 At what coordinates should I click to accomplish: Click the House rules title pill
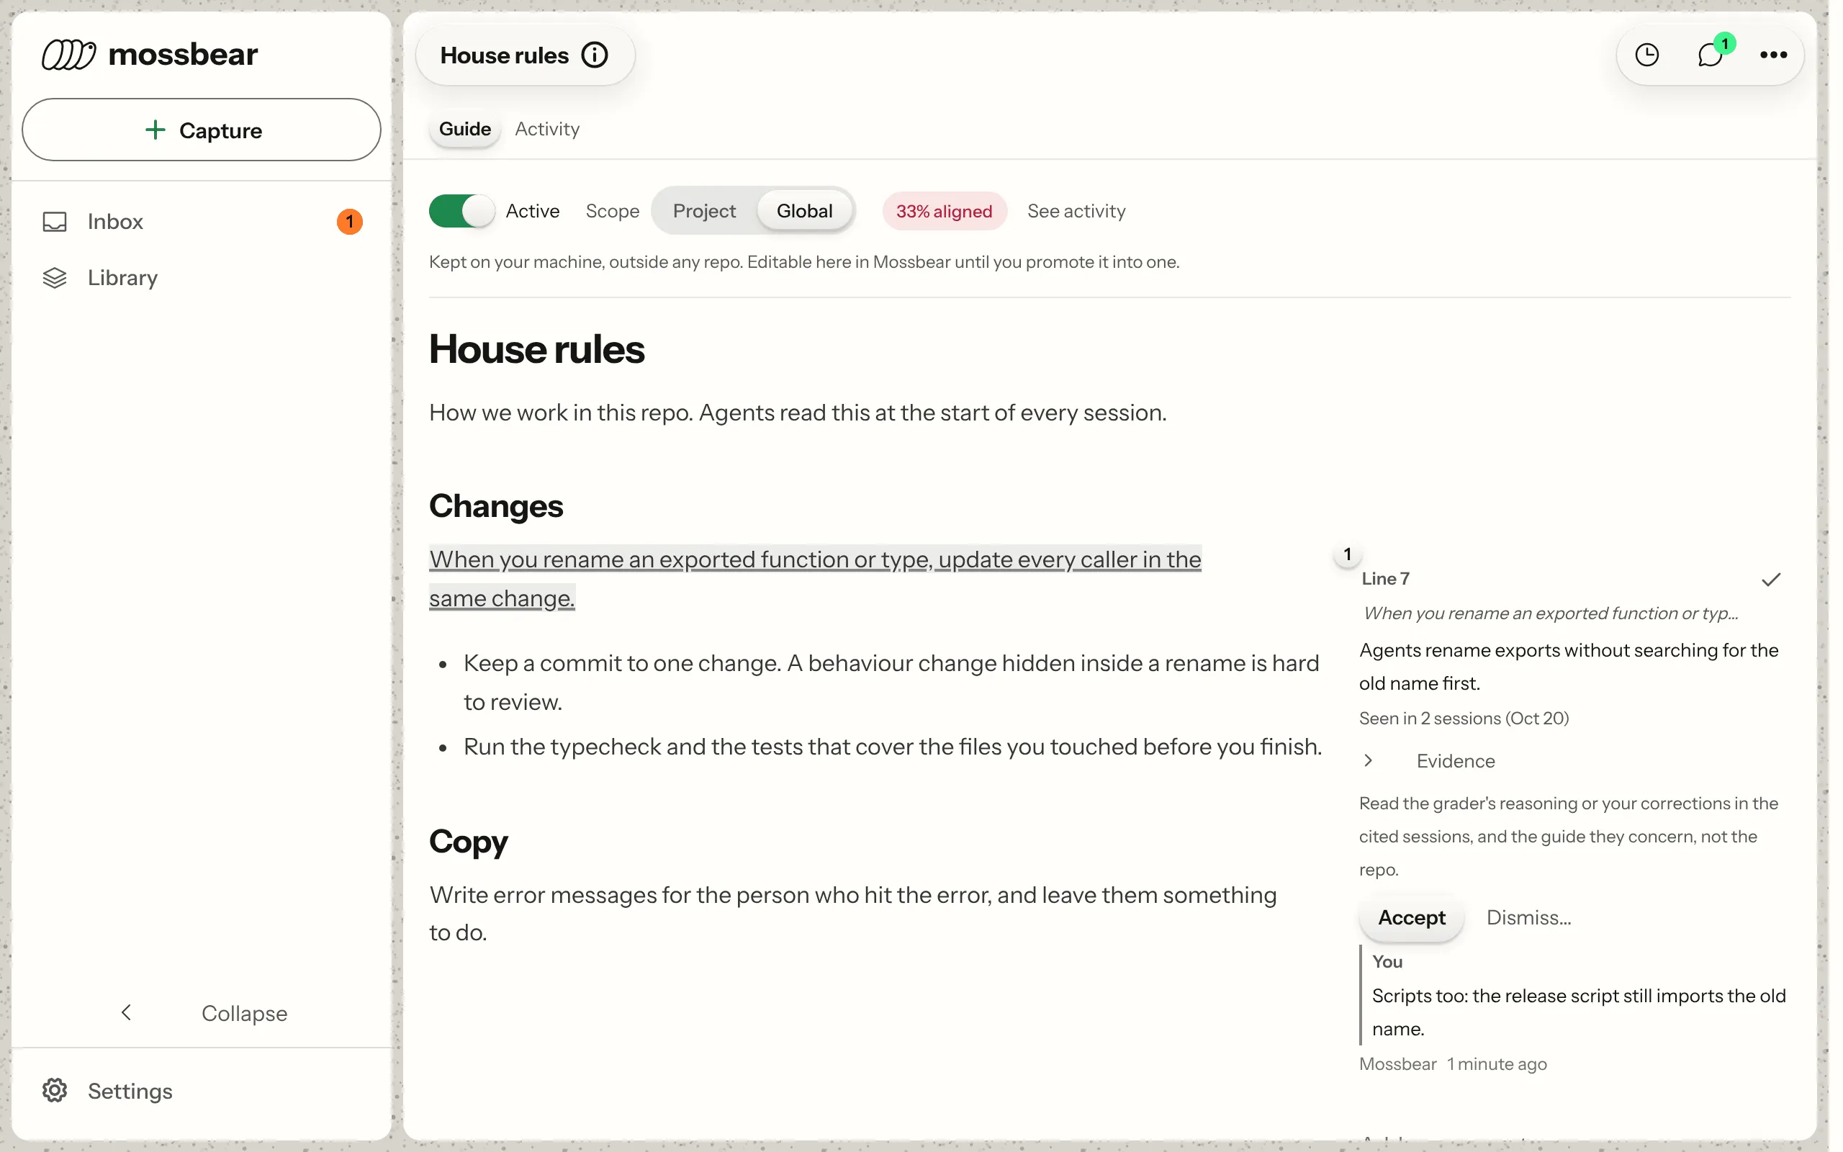526,55
